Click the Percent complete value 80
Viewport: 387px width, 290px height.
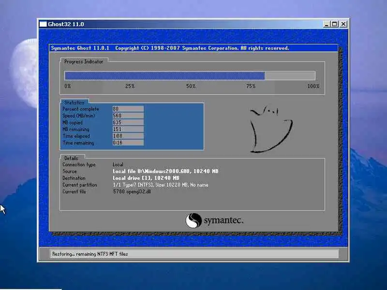128,109
